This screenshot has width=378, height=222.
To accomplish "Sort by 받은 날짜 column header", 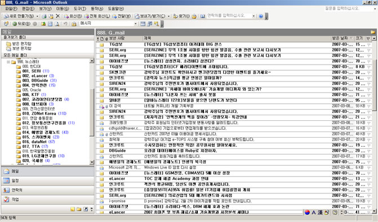I will tap(343, 38).
